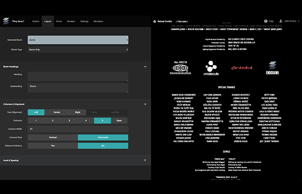The width and height of the screenshot is (302, 194).
Task: Open the Selected Block dropdown
Action: pyautogui.click(x=78, y=40)
